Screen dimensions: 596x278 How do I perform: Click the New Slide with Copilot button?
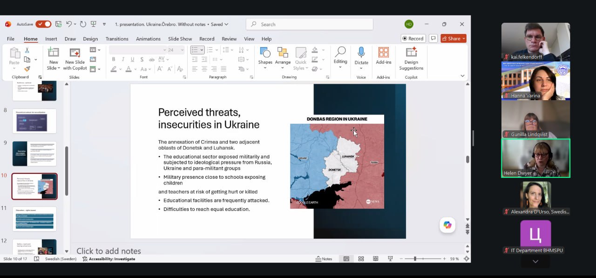point(75,59)
